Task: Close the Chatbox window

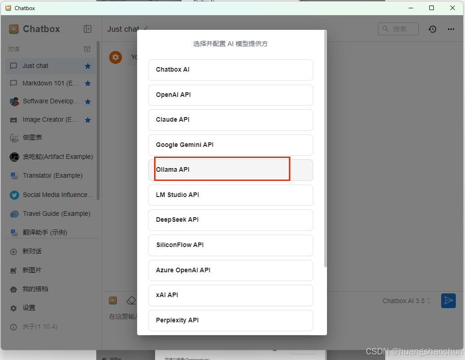Action: pyautogui.click(x=453, y=8)
